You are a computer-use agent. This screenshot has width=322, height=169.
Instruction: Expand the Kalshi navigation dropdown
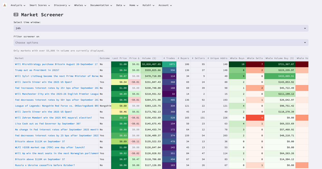point(148,5)
